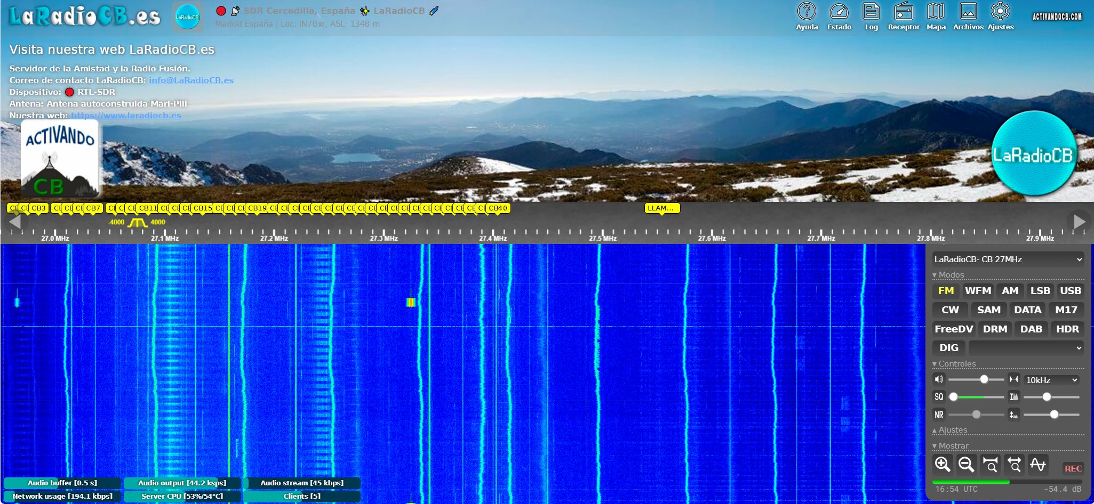Click the Activando CB logo image
Image resolution: width=1094 pixels, height=504 pixels.
(x=60, y=159)
